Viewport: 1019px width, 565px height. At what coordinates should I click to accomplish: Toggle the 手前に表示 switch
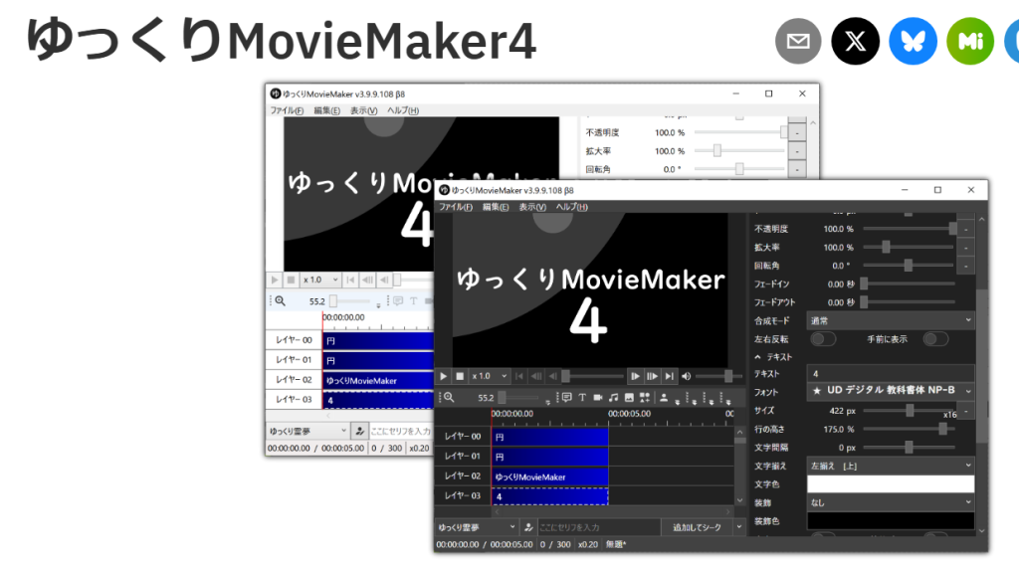(934, 339)
